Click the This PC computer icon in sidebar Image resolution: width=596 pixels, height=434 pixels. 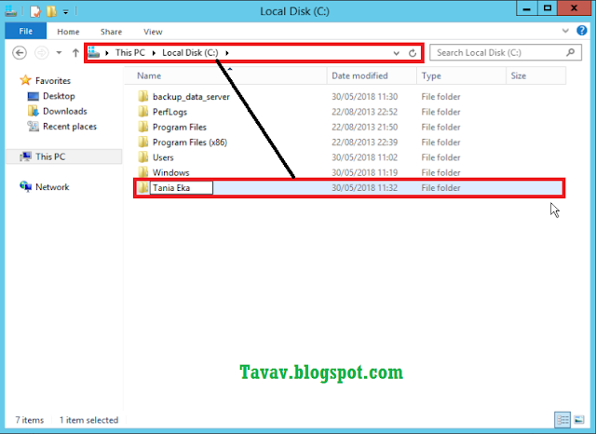tap(25, 156)
